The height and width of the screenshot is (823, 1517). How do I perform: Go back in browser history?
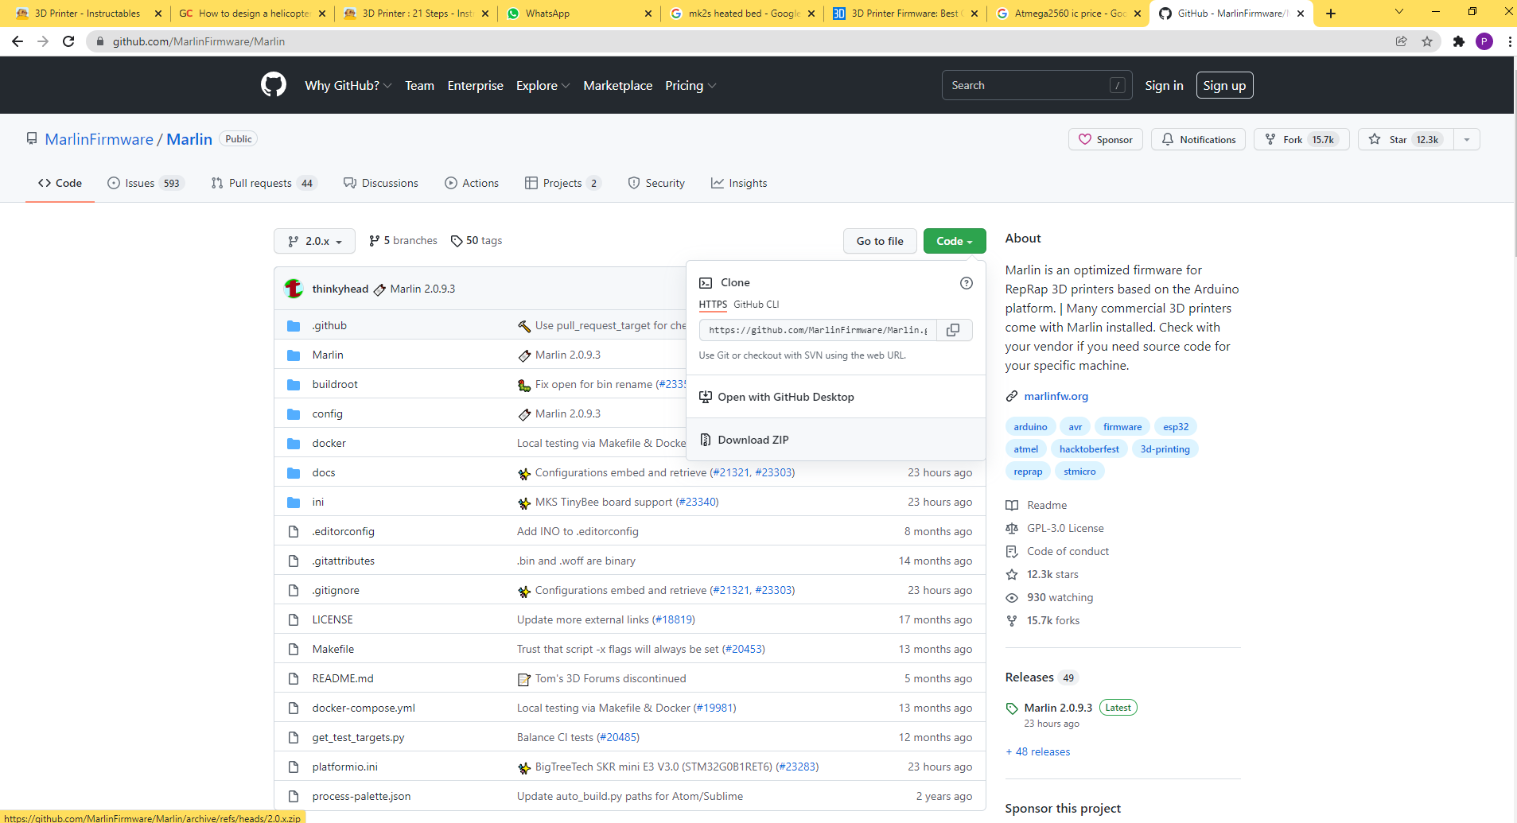pyautogui.click(x=18, y=41)
